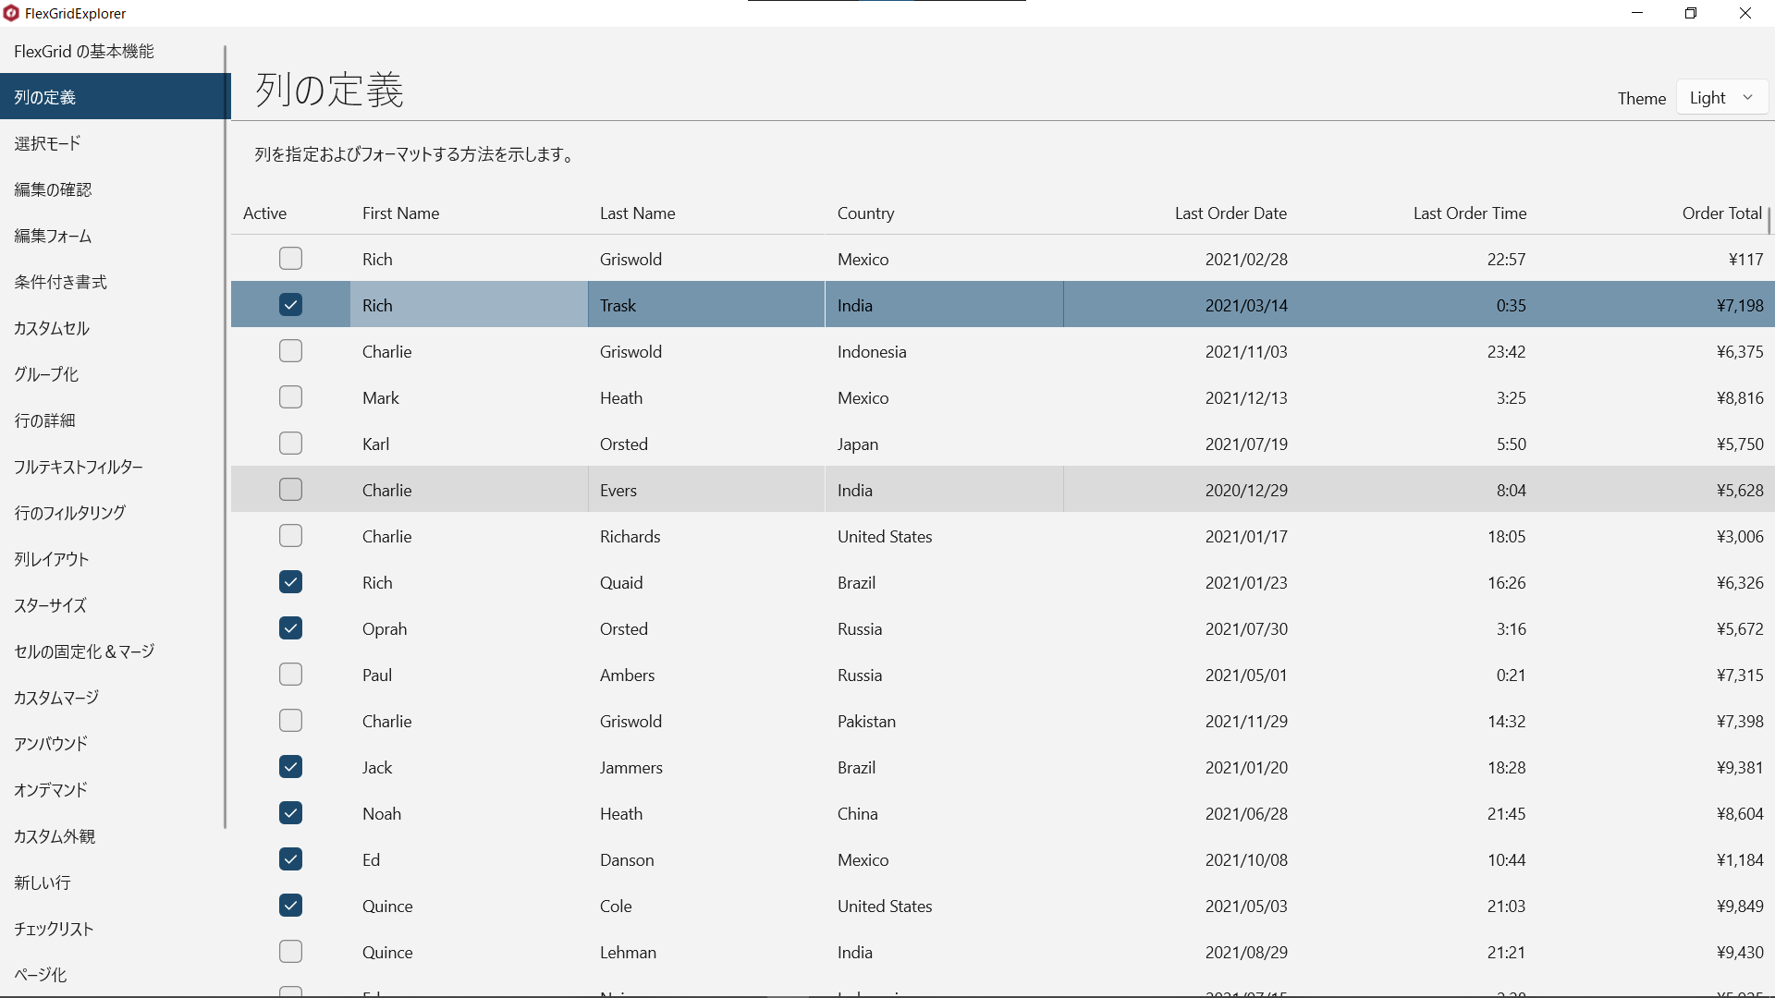Sort by First Name column header
The width and height of the screenshot is (1775, 998).
coord(469,213)
